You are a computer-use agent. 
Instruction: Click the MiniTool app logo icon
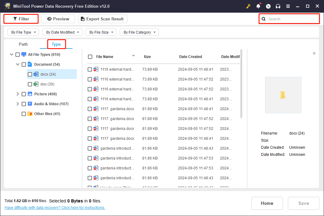(x=7, y=6)
